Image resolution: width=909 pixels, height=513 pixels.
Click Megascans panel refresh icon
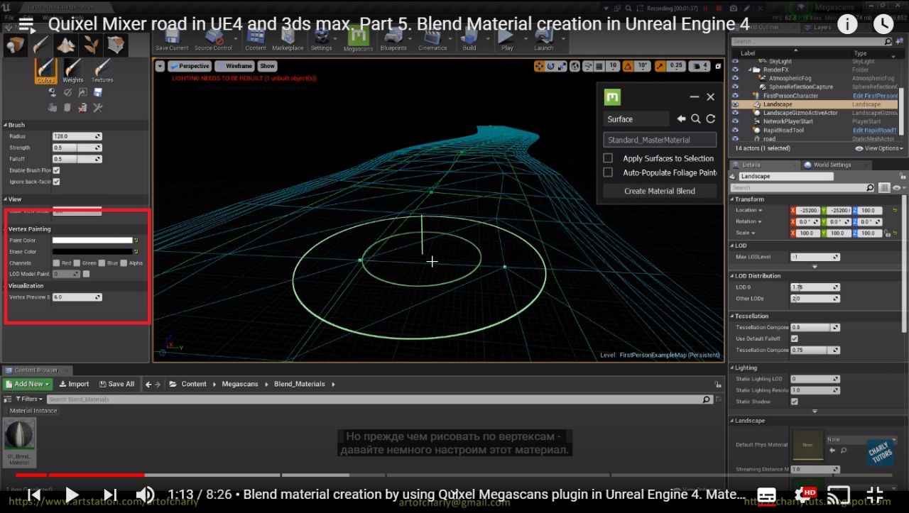pyautogui.click(x=710, y=119)
